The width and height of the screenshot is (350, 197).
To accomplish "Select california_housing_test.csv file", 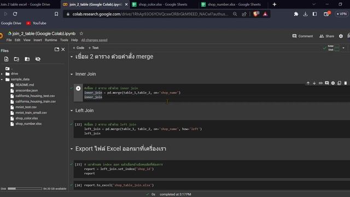I will [35, 96].
